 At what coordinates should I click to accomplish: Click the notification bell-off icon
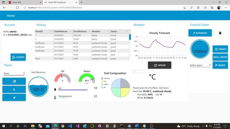[220, 33]
